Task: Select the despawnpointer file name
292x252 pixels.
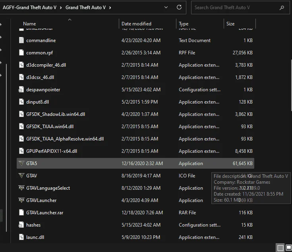Action: pos(43,89)
